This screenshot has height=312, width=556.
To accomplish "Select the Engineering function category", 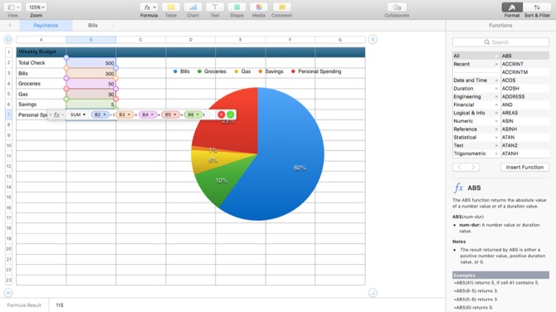I will 476,96.
